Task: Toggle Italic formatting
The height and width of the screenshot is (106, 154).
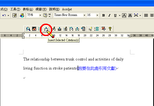Action: click(109, 15)
